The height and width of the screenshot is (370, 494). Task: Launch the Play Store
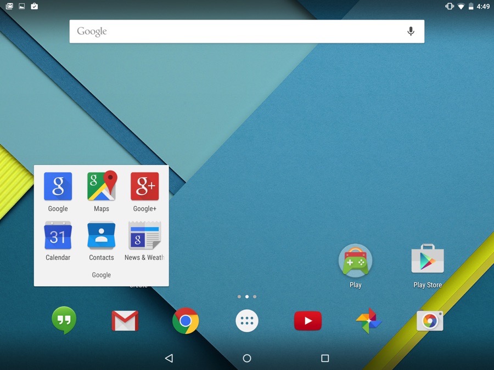click(428, 259)
